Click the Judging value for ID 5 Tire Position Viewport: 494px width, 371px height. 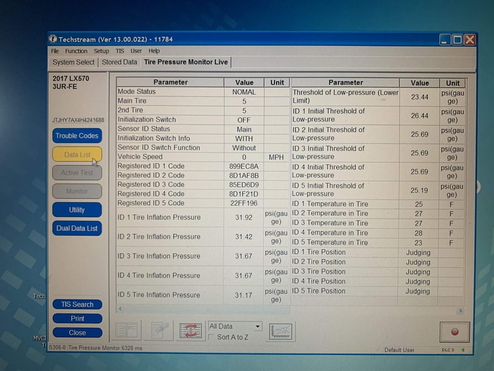(418, 291)
